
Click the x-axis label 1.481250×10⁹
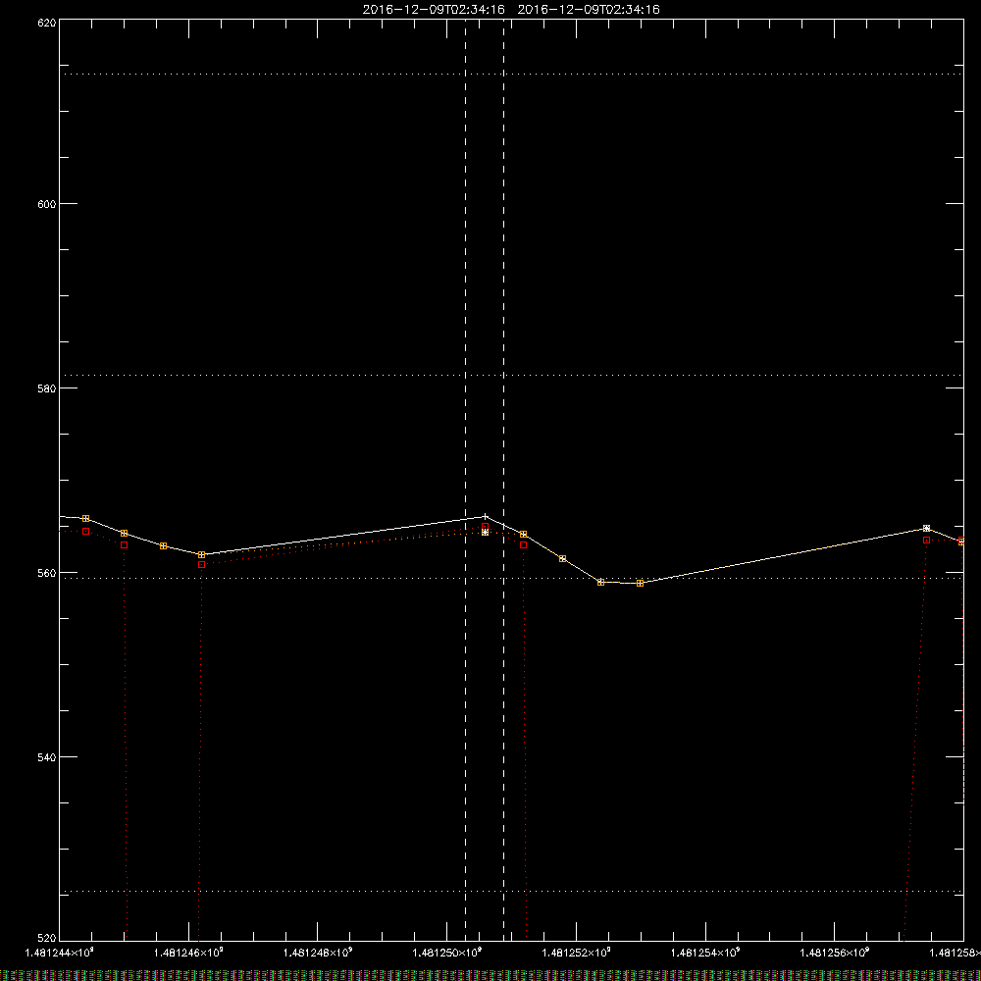pyautogui.click(x=447, y=953)
